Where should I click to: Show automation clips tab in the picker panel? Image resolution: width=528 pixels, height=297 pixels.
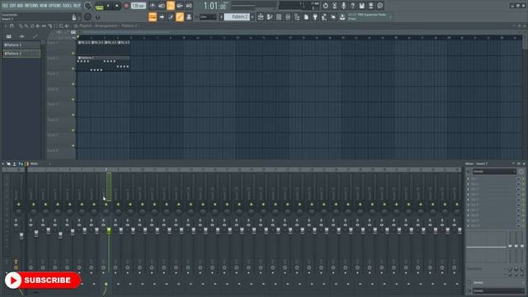click(35, 36)
